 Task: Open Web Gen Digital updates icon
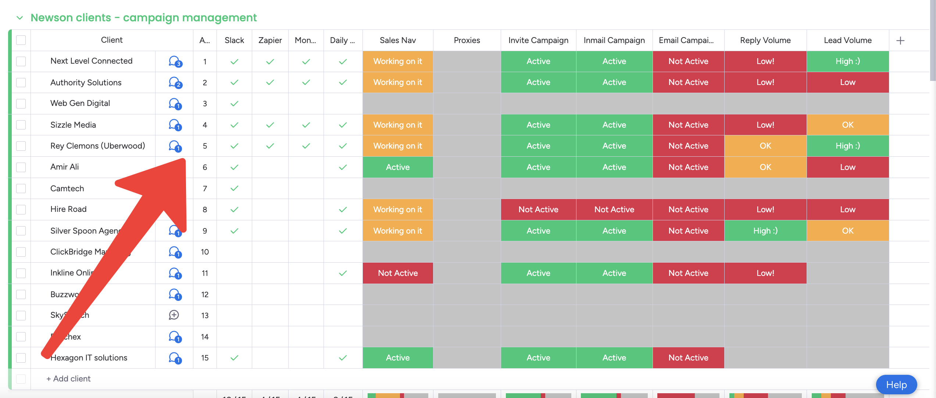[175, 104]
